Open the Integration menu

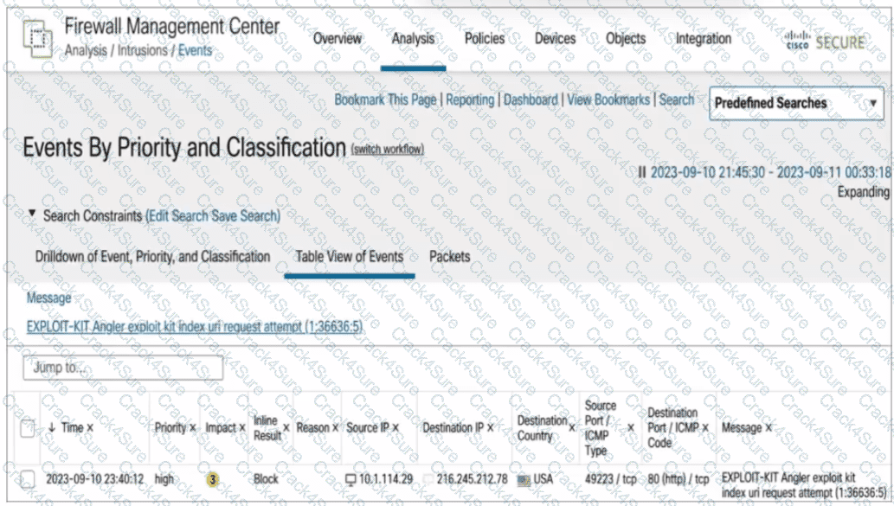704,39
